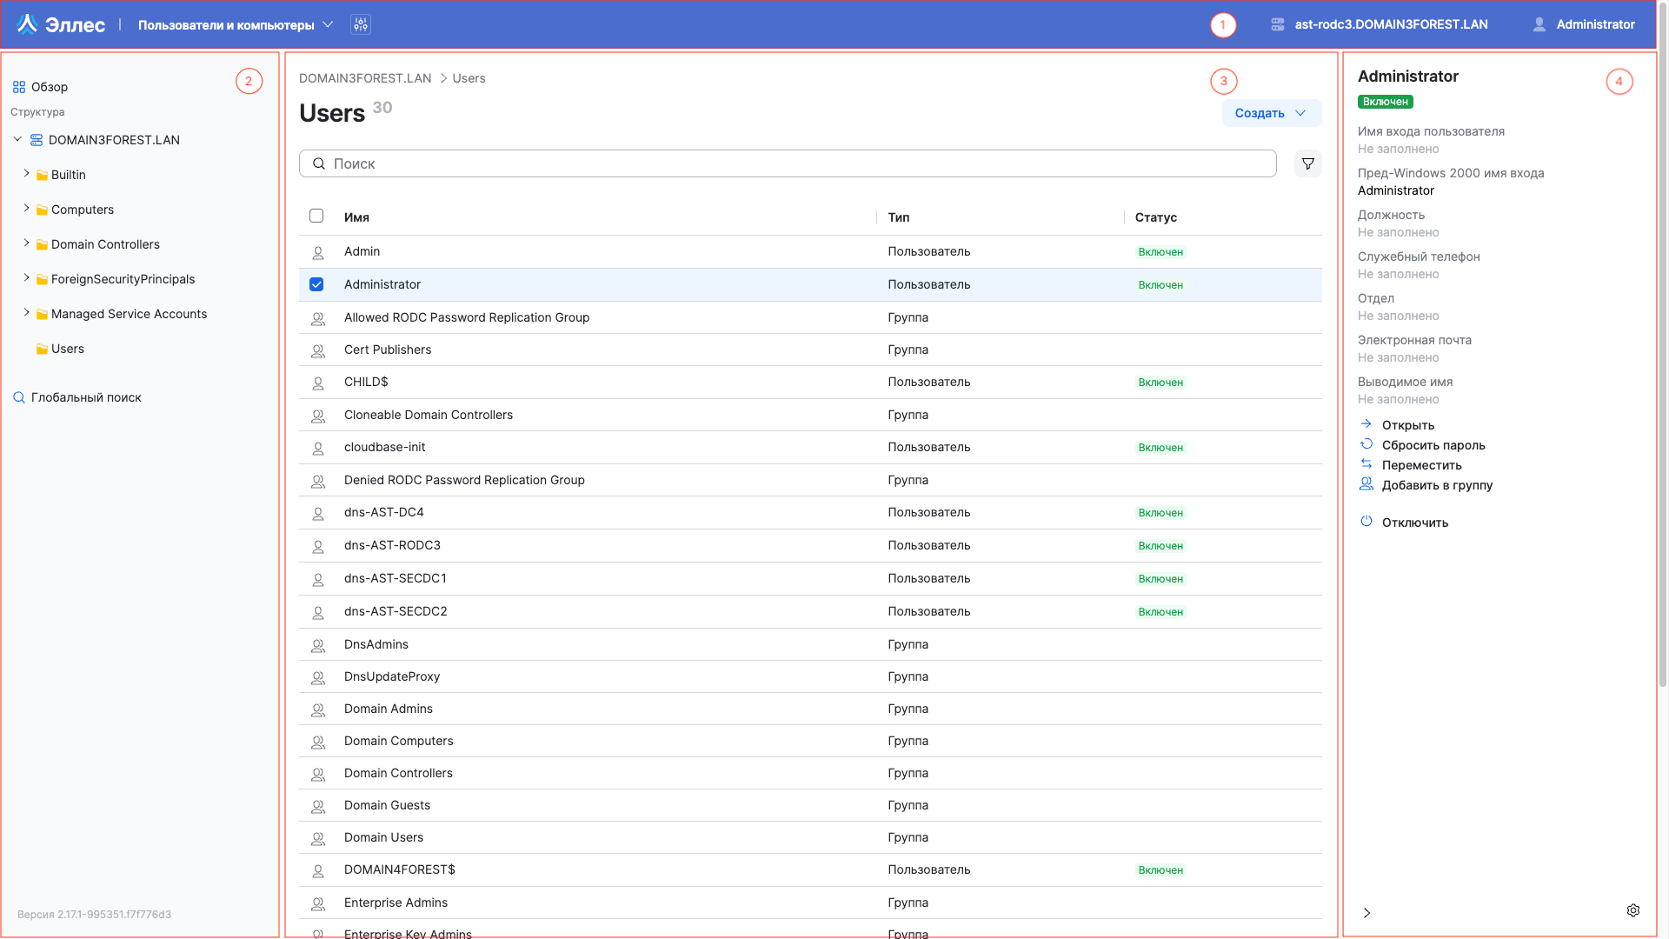Open the gear icon at panel bottom right
This screenshot has height=939, width=1669.
pos(1632,910)
